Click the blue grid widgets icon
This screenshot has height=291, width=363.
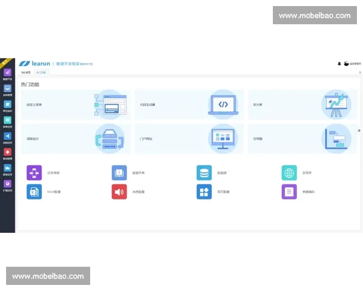click(x=204, y=192)
